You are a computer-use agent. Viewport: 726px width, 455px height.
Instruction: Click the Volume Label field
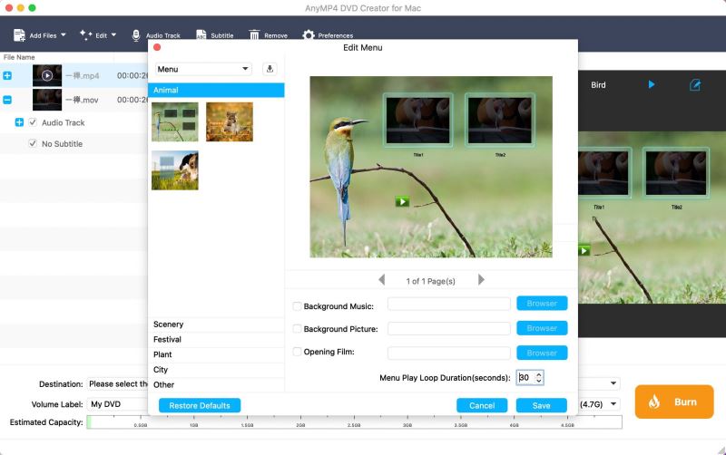click(118, 404)
